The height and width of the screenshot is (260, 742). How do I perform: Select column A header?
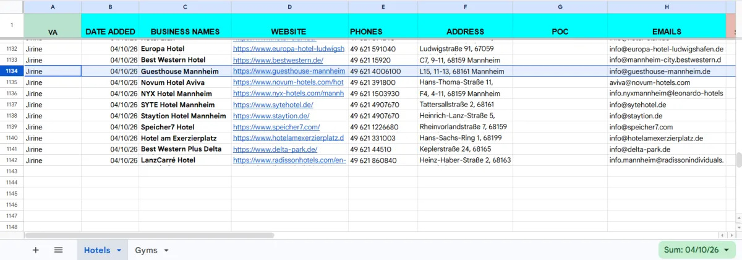click(x=53, y=7)
